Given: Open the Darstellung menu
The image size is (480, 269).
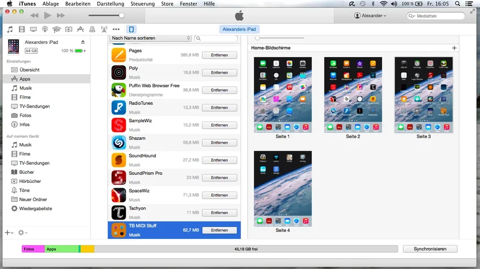Looking at the screenshot, I should (111, 4).
